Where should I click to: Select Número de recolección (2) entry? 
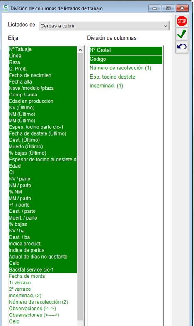point(43,302)
